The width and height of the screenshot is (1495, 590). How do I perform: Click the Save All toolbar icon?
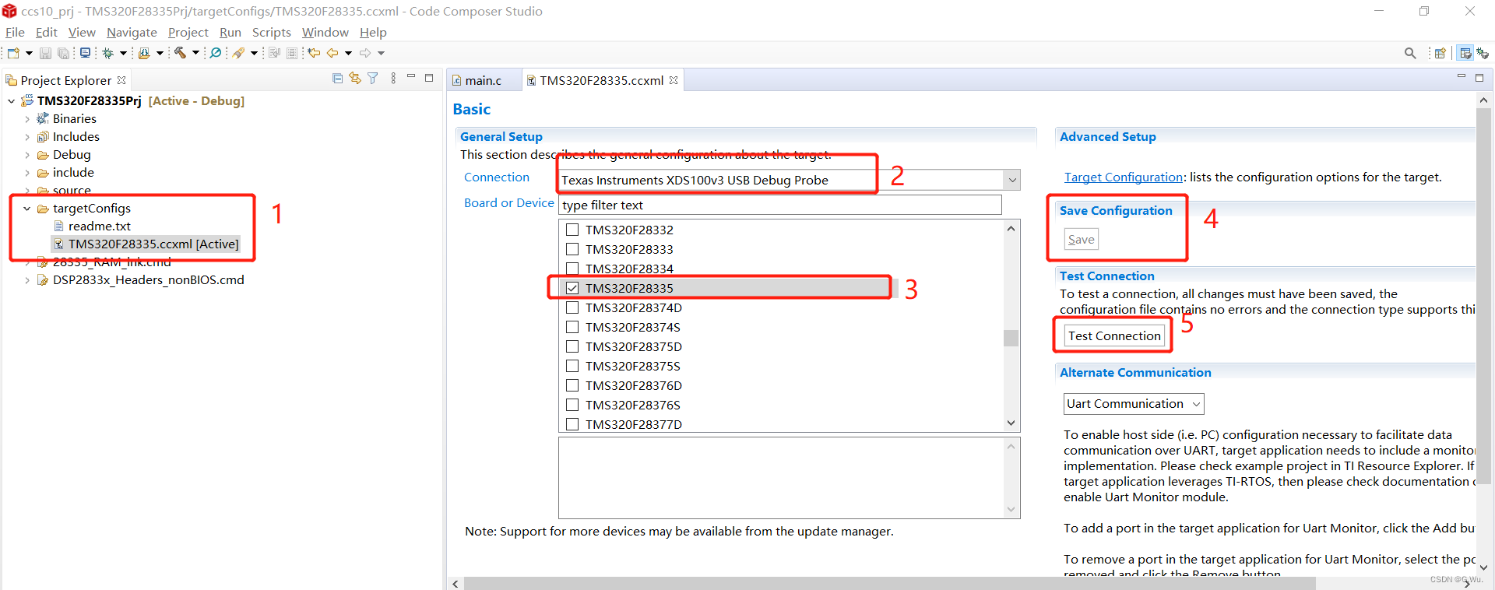click(64, 53)
